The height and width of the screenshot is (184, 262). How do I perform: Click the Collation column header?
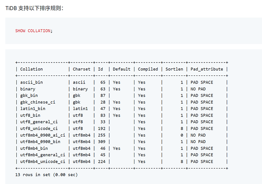(32, 69)
